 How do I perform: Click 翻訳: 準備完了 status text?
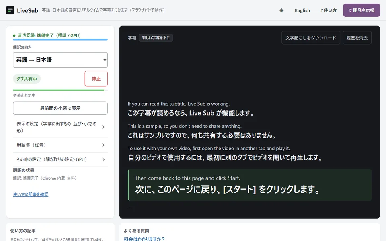pos(45,178)
